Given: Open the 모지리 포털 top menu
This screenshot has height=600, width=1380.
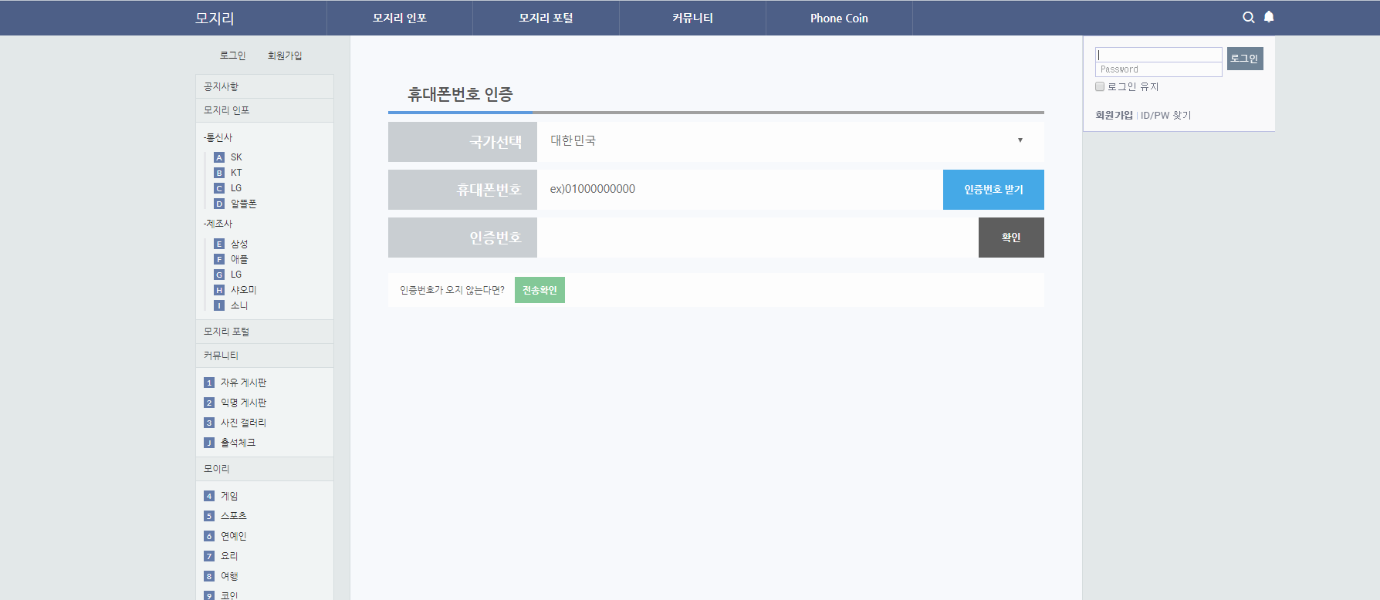Looking at the screenshot, I should click(546, 18).
